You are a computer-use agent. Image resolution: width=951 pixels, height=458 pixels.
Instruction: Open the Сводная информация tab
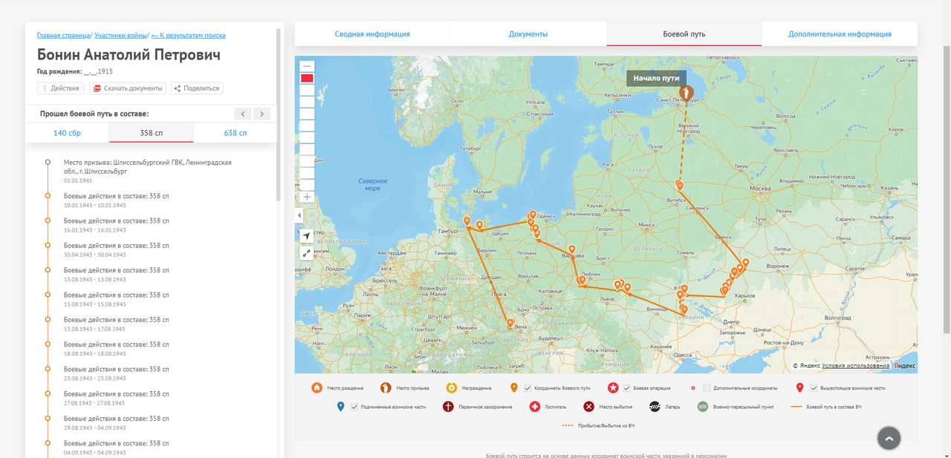click(372, 34)
